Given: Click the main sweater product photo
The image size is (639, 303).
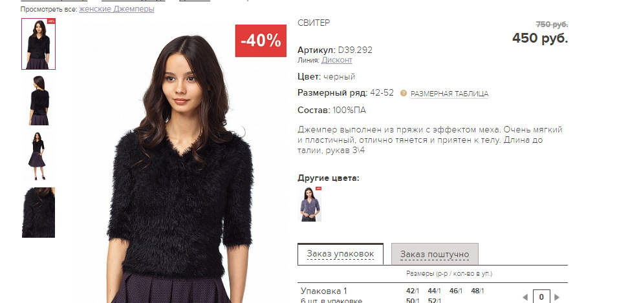Looking at the screenshot, I should click(x=179, y=163).
